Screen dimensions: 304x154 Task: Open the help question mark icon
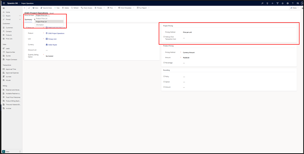tap(292, 3)
